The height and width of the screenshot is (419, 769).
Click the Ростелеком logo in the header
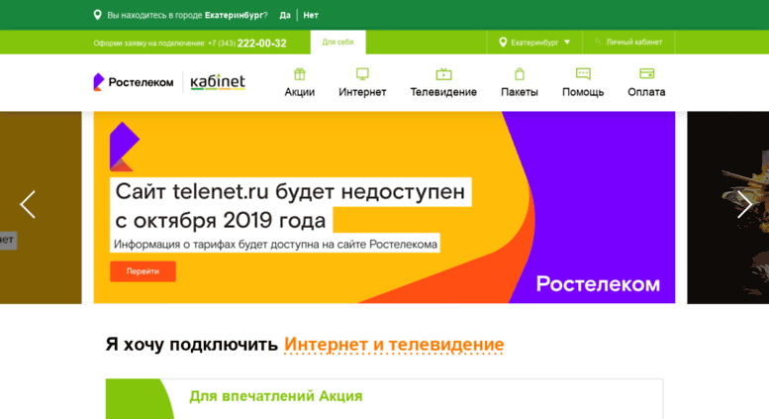pos(134,82)
